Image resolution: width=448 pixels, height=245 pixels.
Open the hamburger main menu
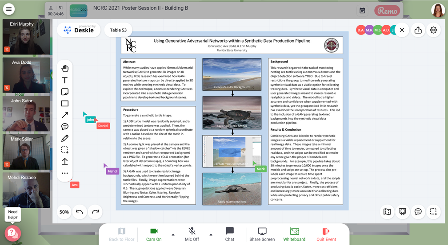pos(9,9)
